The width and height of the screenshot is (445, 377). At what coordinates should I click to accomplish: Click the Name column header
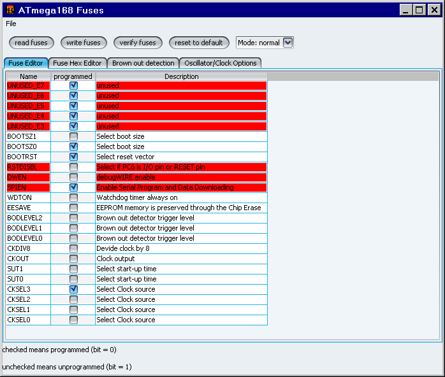29,76
